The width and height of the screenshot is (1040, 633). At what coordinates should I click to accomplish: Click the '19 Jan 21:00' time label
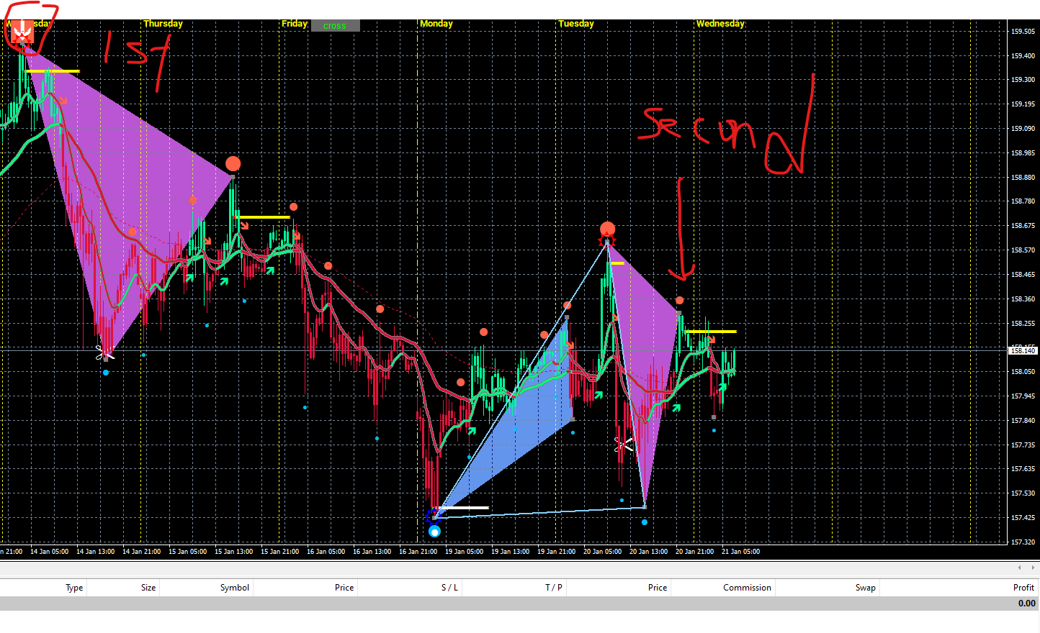point(557,552)
